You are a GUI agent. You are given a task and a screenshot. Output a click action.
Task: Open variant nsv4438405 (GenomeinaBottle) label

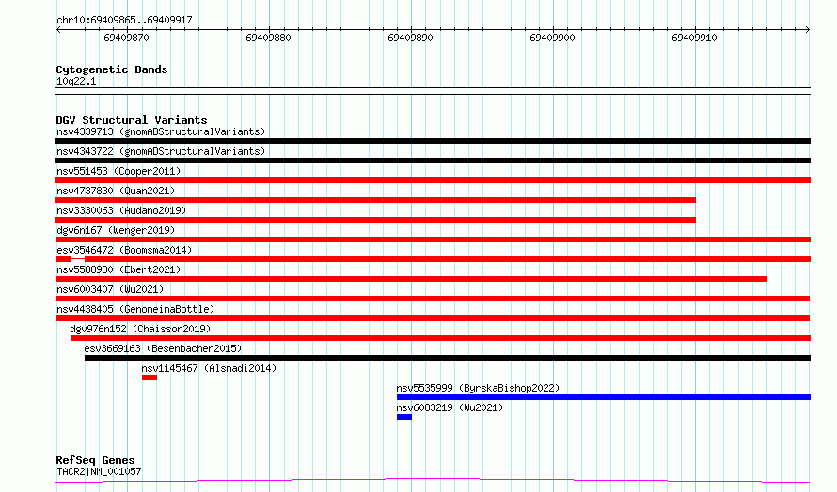click(x=135, y=309)
